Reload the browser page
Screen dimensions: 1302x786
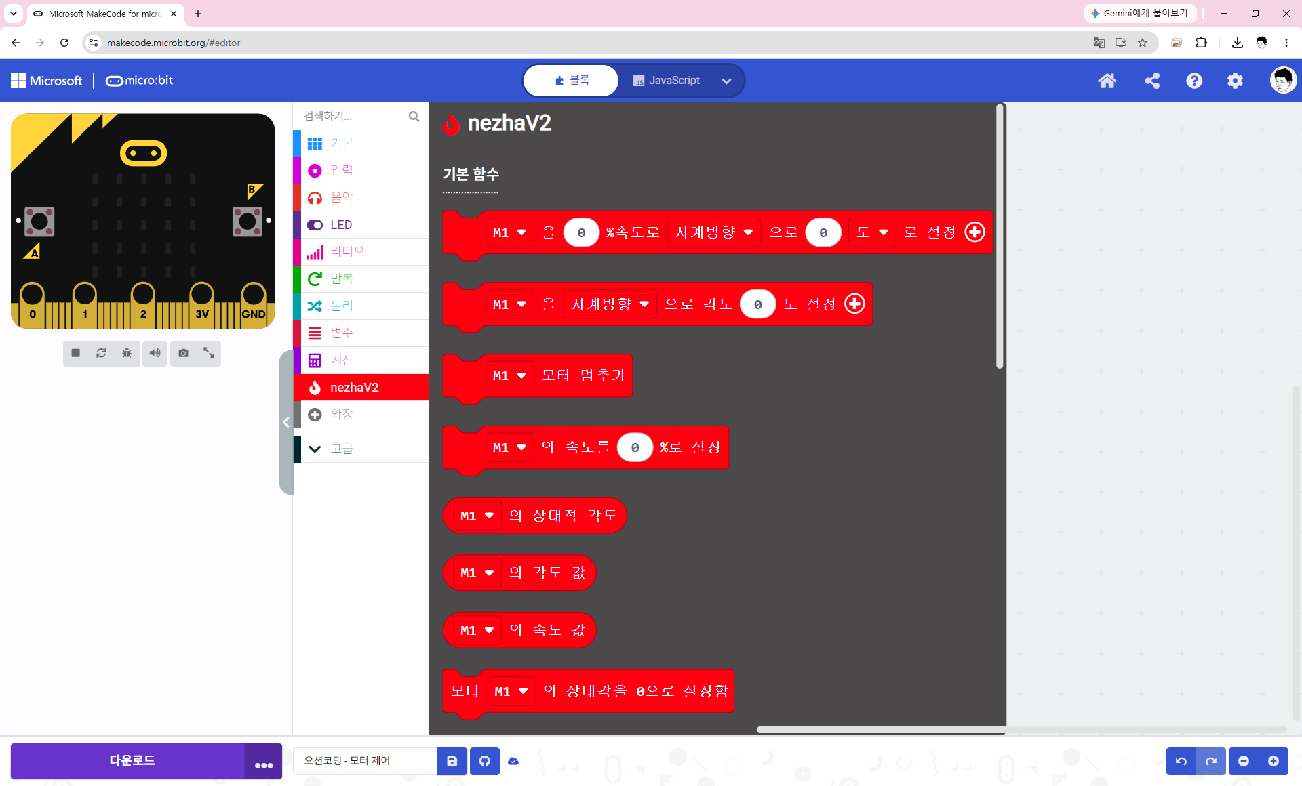pos(64,43)
